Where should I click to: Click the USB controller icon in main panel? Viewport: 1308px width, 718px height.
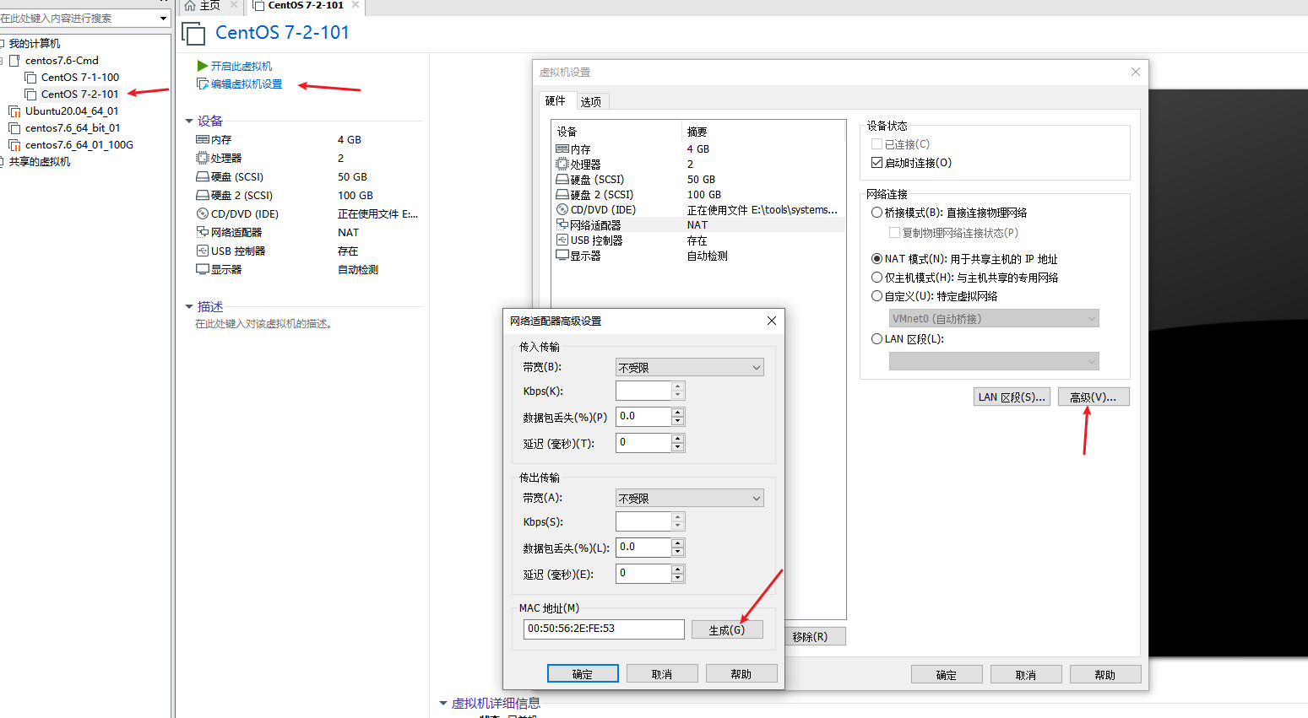tap(203, 251)
